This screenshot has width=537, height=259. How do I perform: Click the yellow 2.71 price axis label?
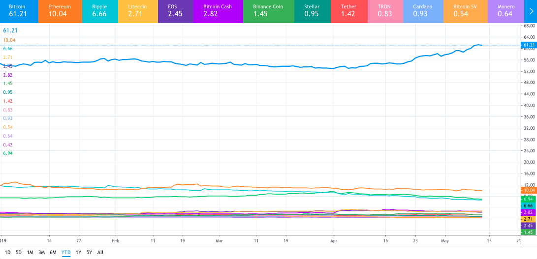click(529, 219)
